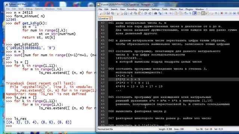The height and width of the screenshot is (134, 239).
Task: Open the Run menu in Notepad++
Action: [x=181, y=9]
